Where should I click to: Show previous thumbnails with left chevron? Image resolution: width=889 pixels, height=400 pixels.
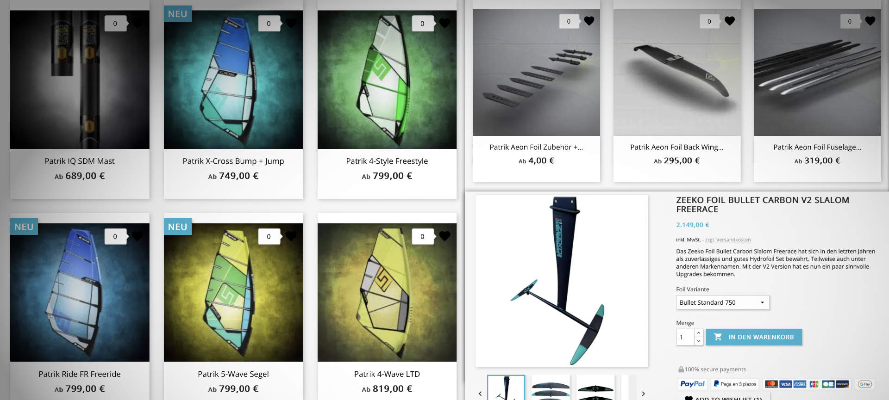pyautogui.click(x=480, y=394)
